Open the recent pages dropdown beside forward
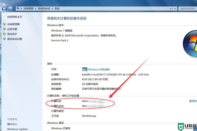Image resolution: width=197 pixels, height=131 pixels. pyautogui.click(x=14, y=9)
